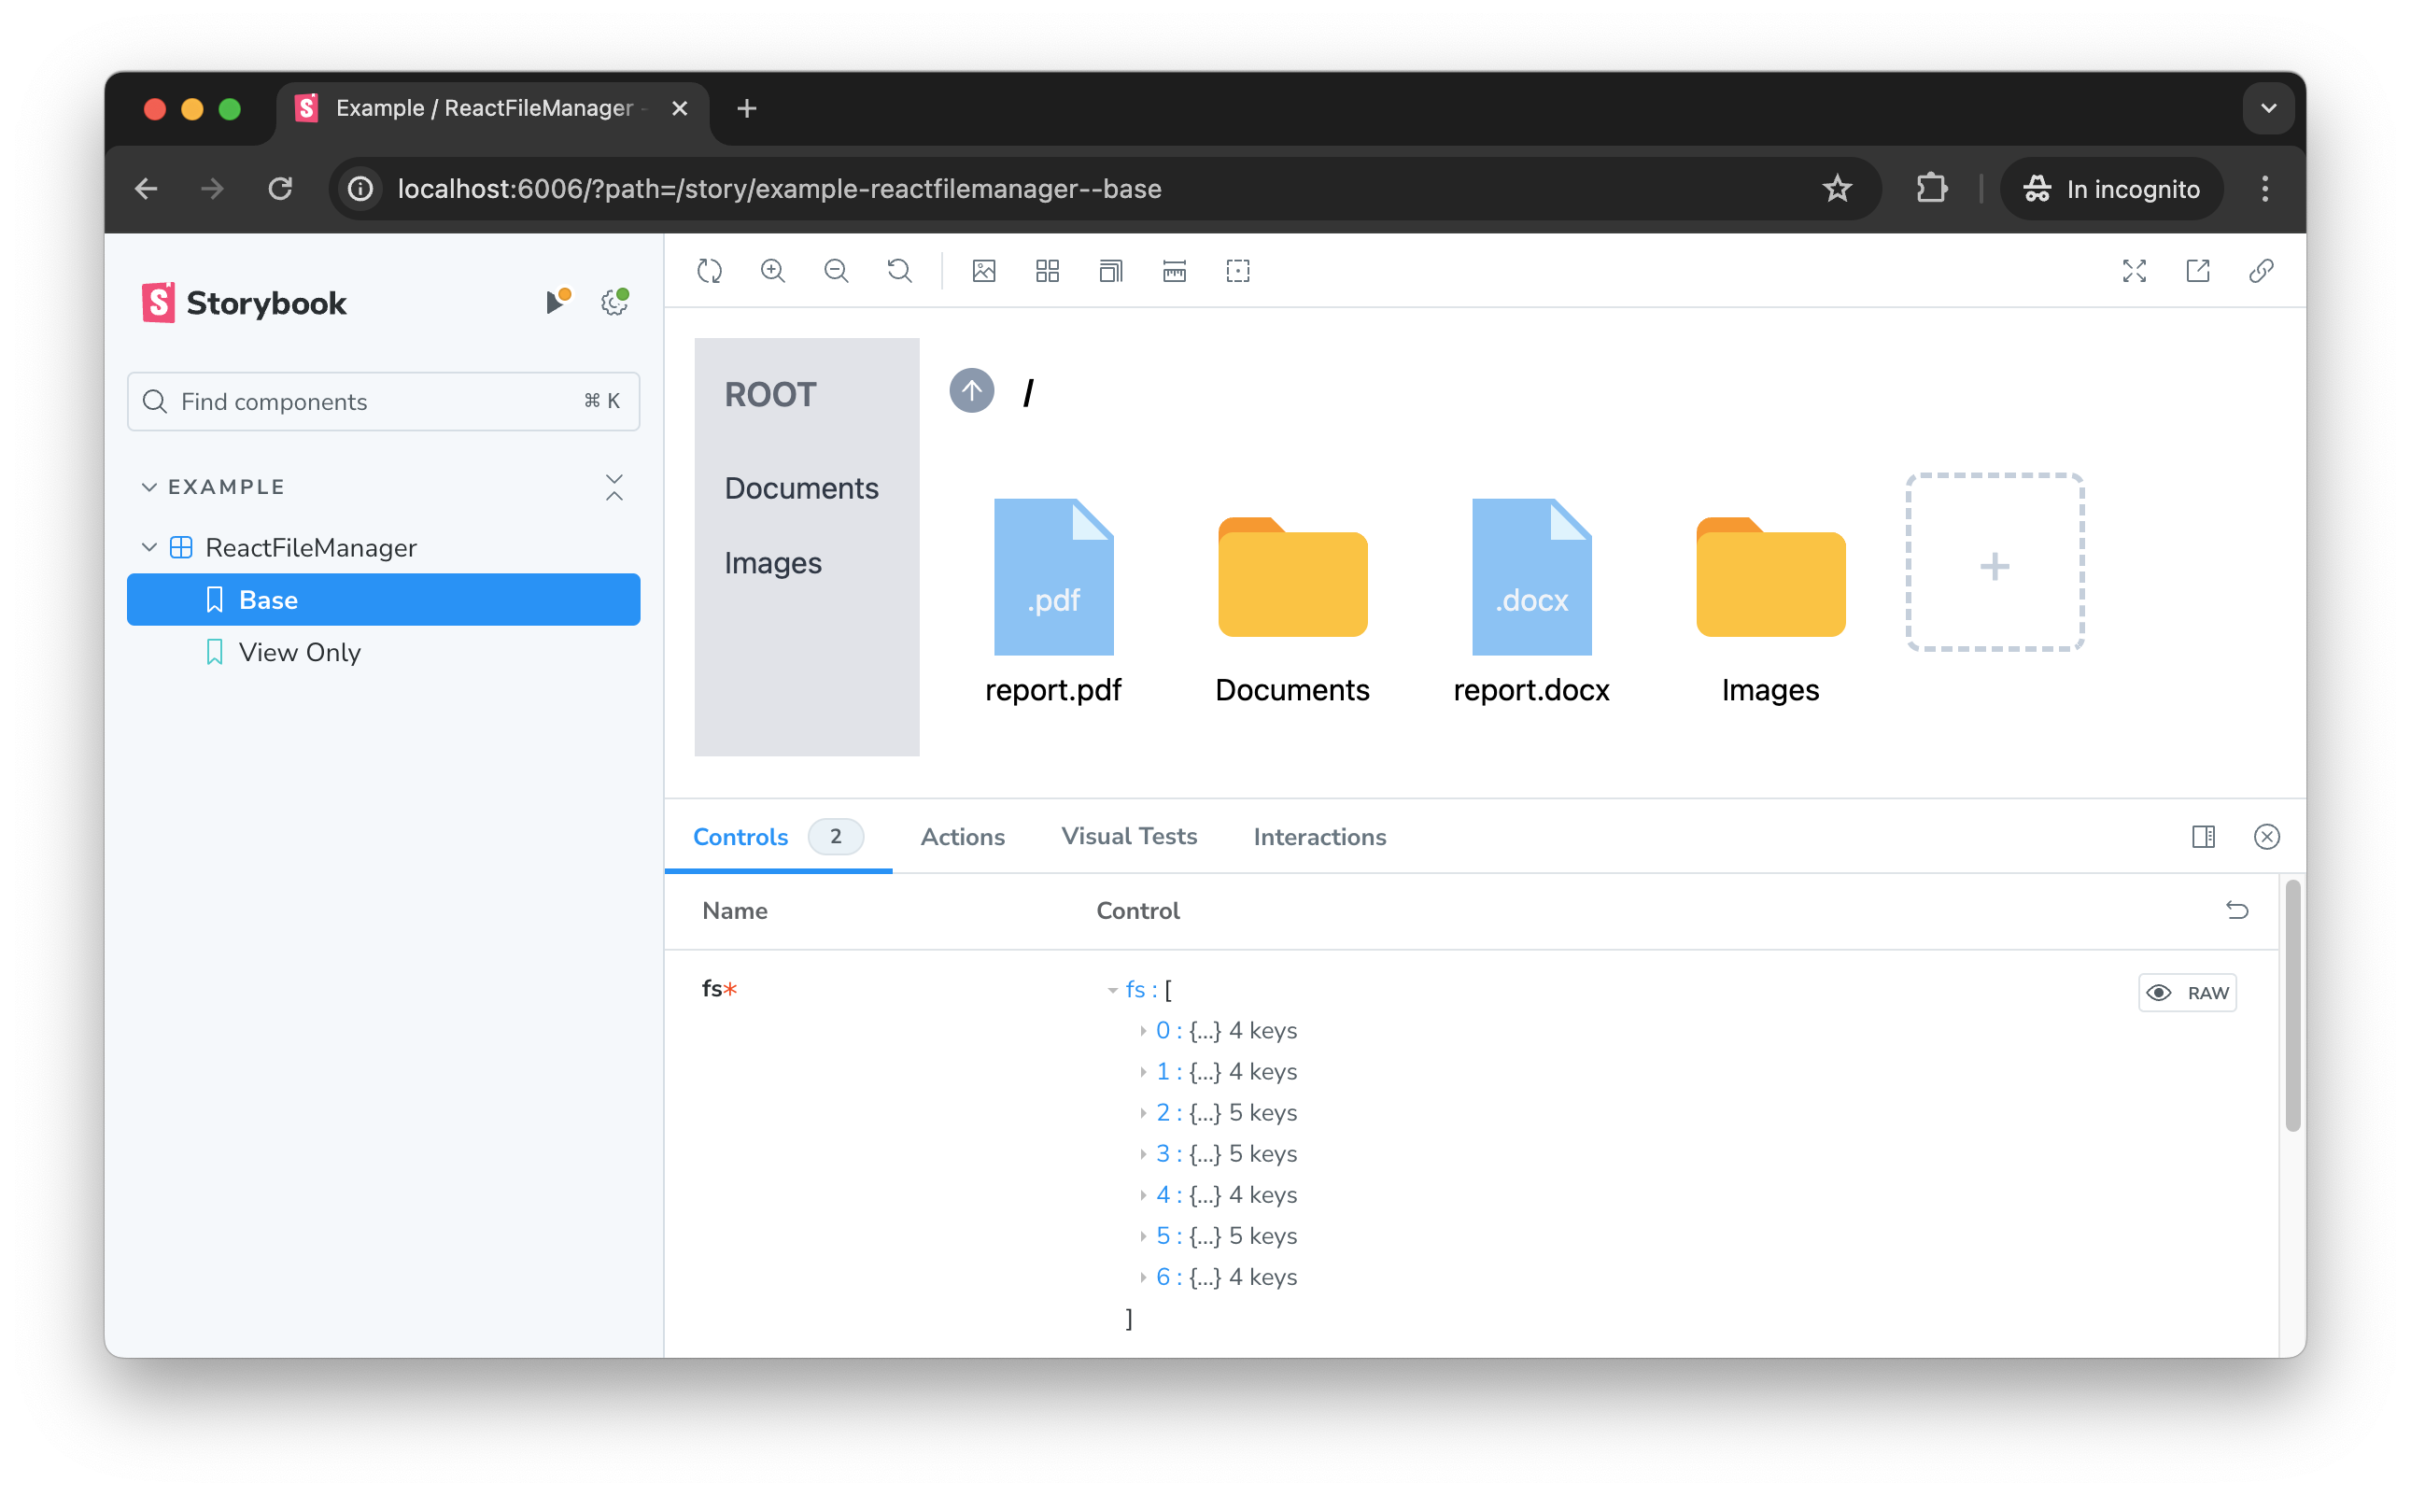
Task: Click the open external link icon
Action: coord(2199,271)
